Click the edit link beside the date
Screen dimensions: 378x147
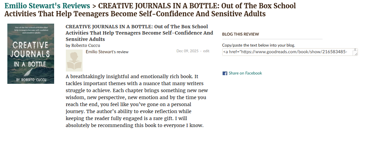[x=206, y=51]
